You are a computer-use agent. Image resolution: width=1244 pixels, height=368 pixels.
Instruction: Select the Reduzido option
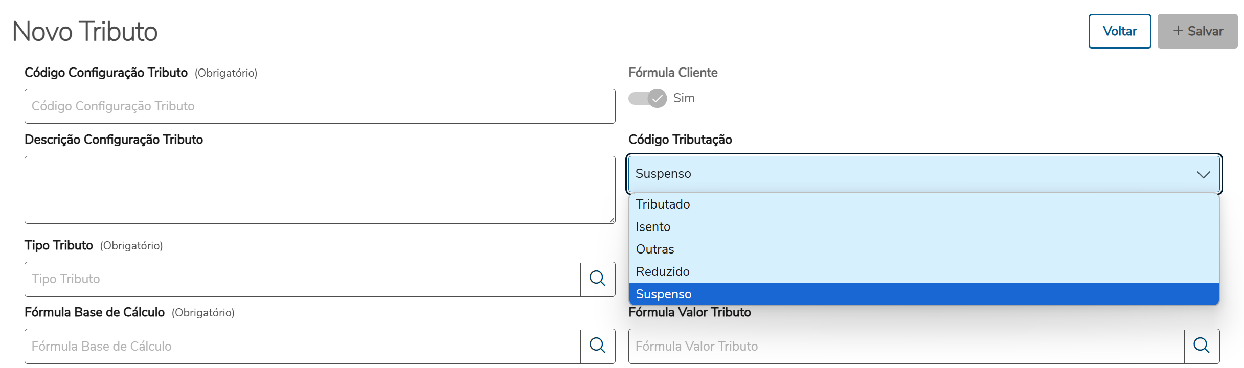(x=663, y=271)
